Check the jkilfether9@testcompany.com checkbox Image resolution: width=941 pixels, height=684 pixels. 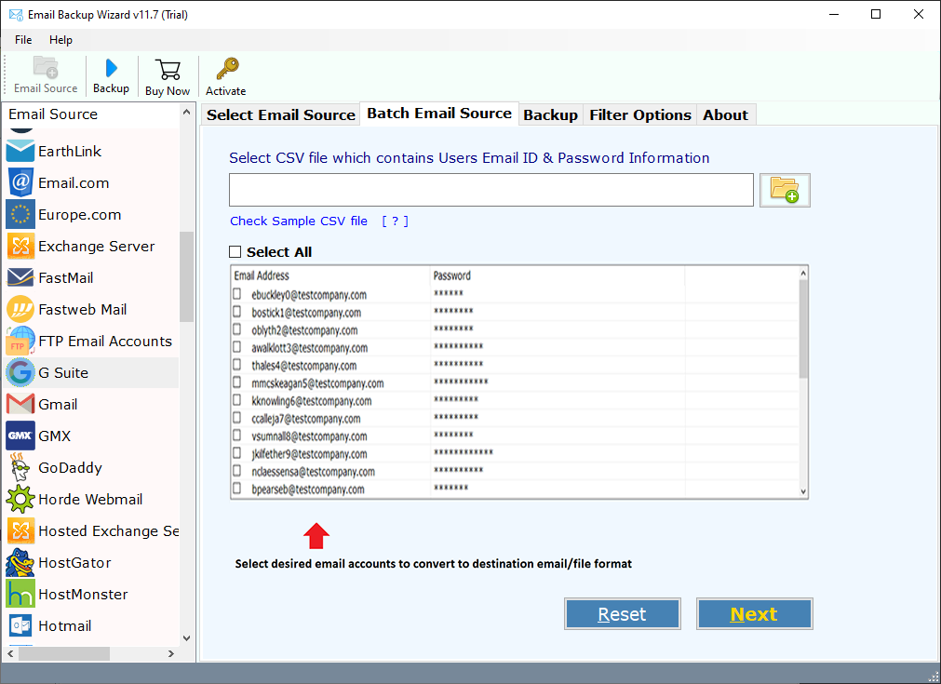point(237,453)
